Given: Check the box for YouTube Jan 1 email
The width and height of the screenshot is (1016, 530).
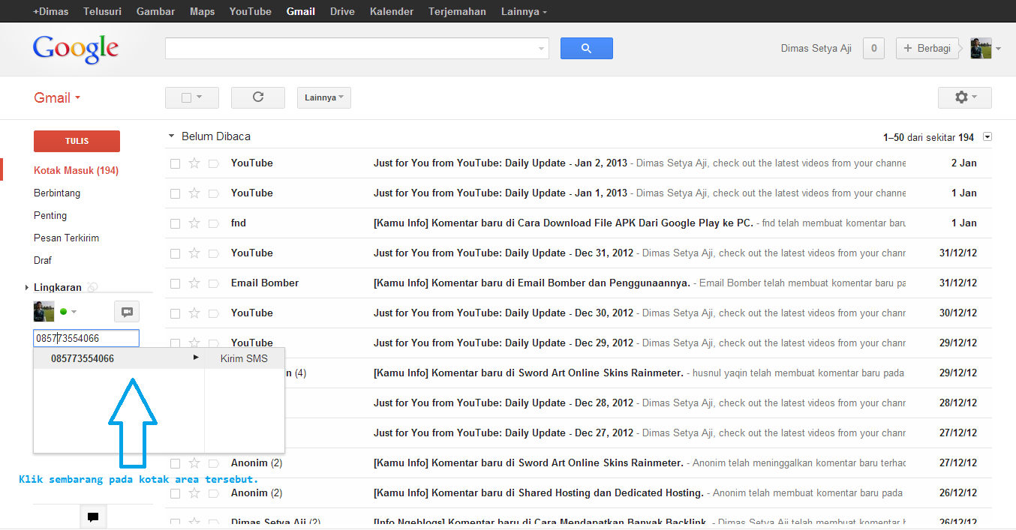Looking at the screenshot, I should click(175, 193).
